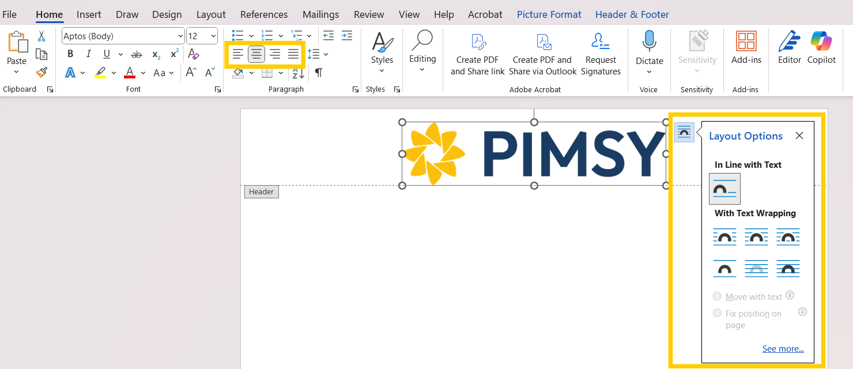Select Fix position on page

pos(717,312)
